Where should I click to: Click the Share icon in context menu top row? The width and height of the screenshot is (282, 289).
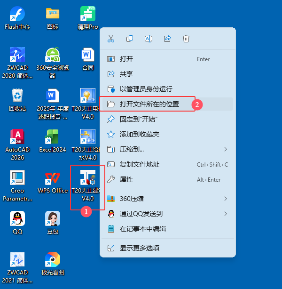167,39
